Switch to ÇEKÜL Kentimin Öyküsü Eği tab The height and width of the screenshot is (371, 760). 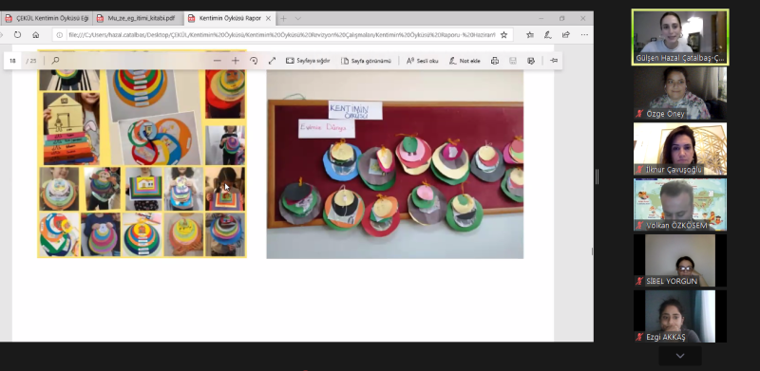(x=46, y=18)
